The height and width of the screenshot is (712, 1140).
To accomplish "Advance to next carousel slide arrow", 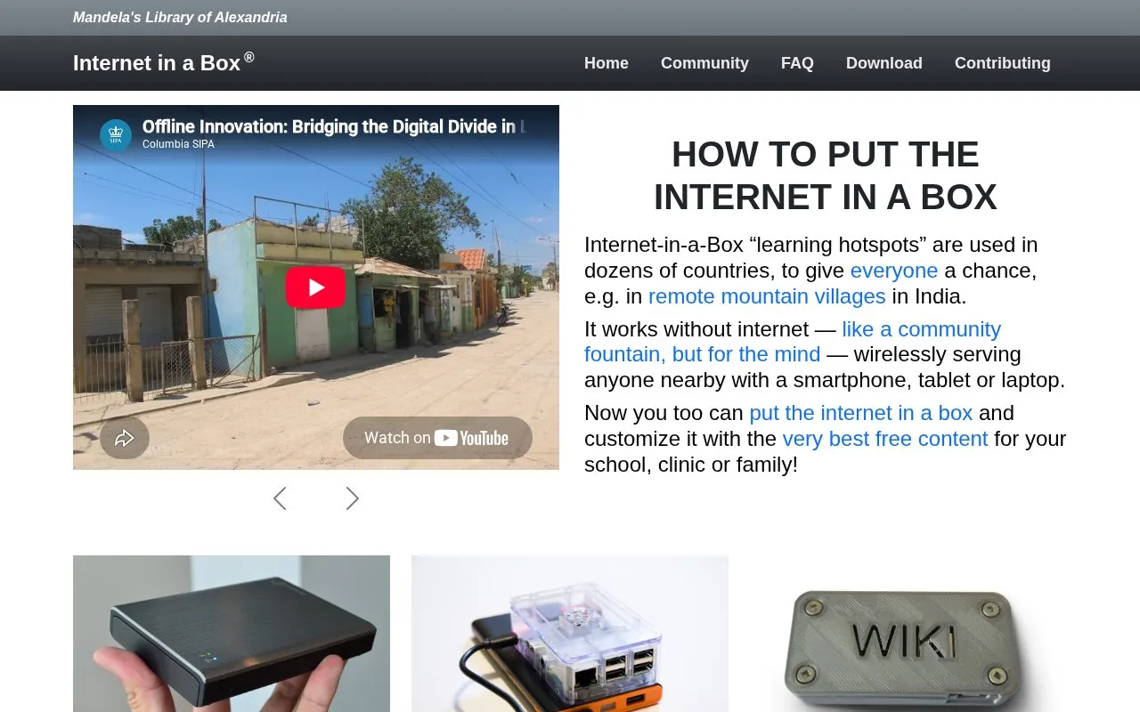I will pyautogui.click(x=352, y=498).
